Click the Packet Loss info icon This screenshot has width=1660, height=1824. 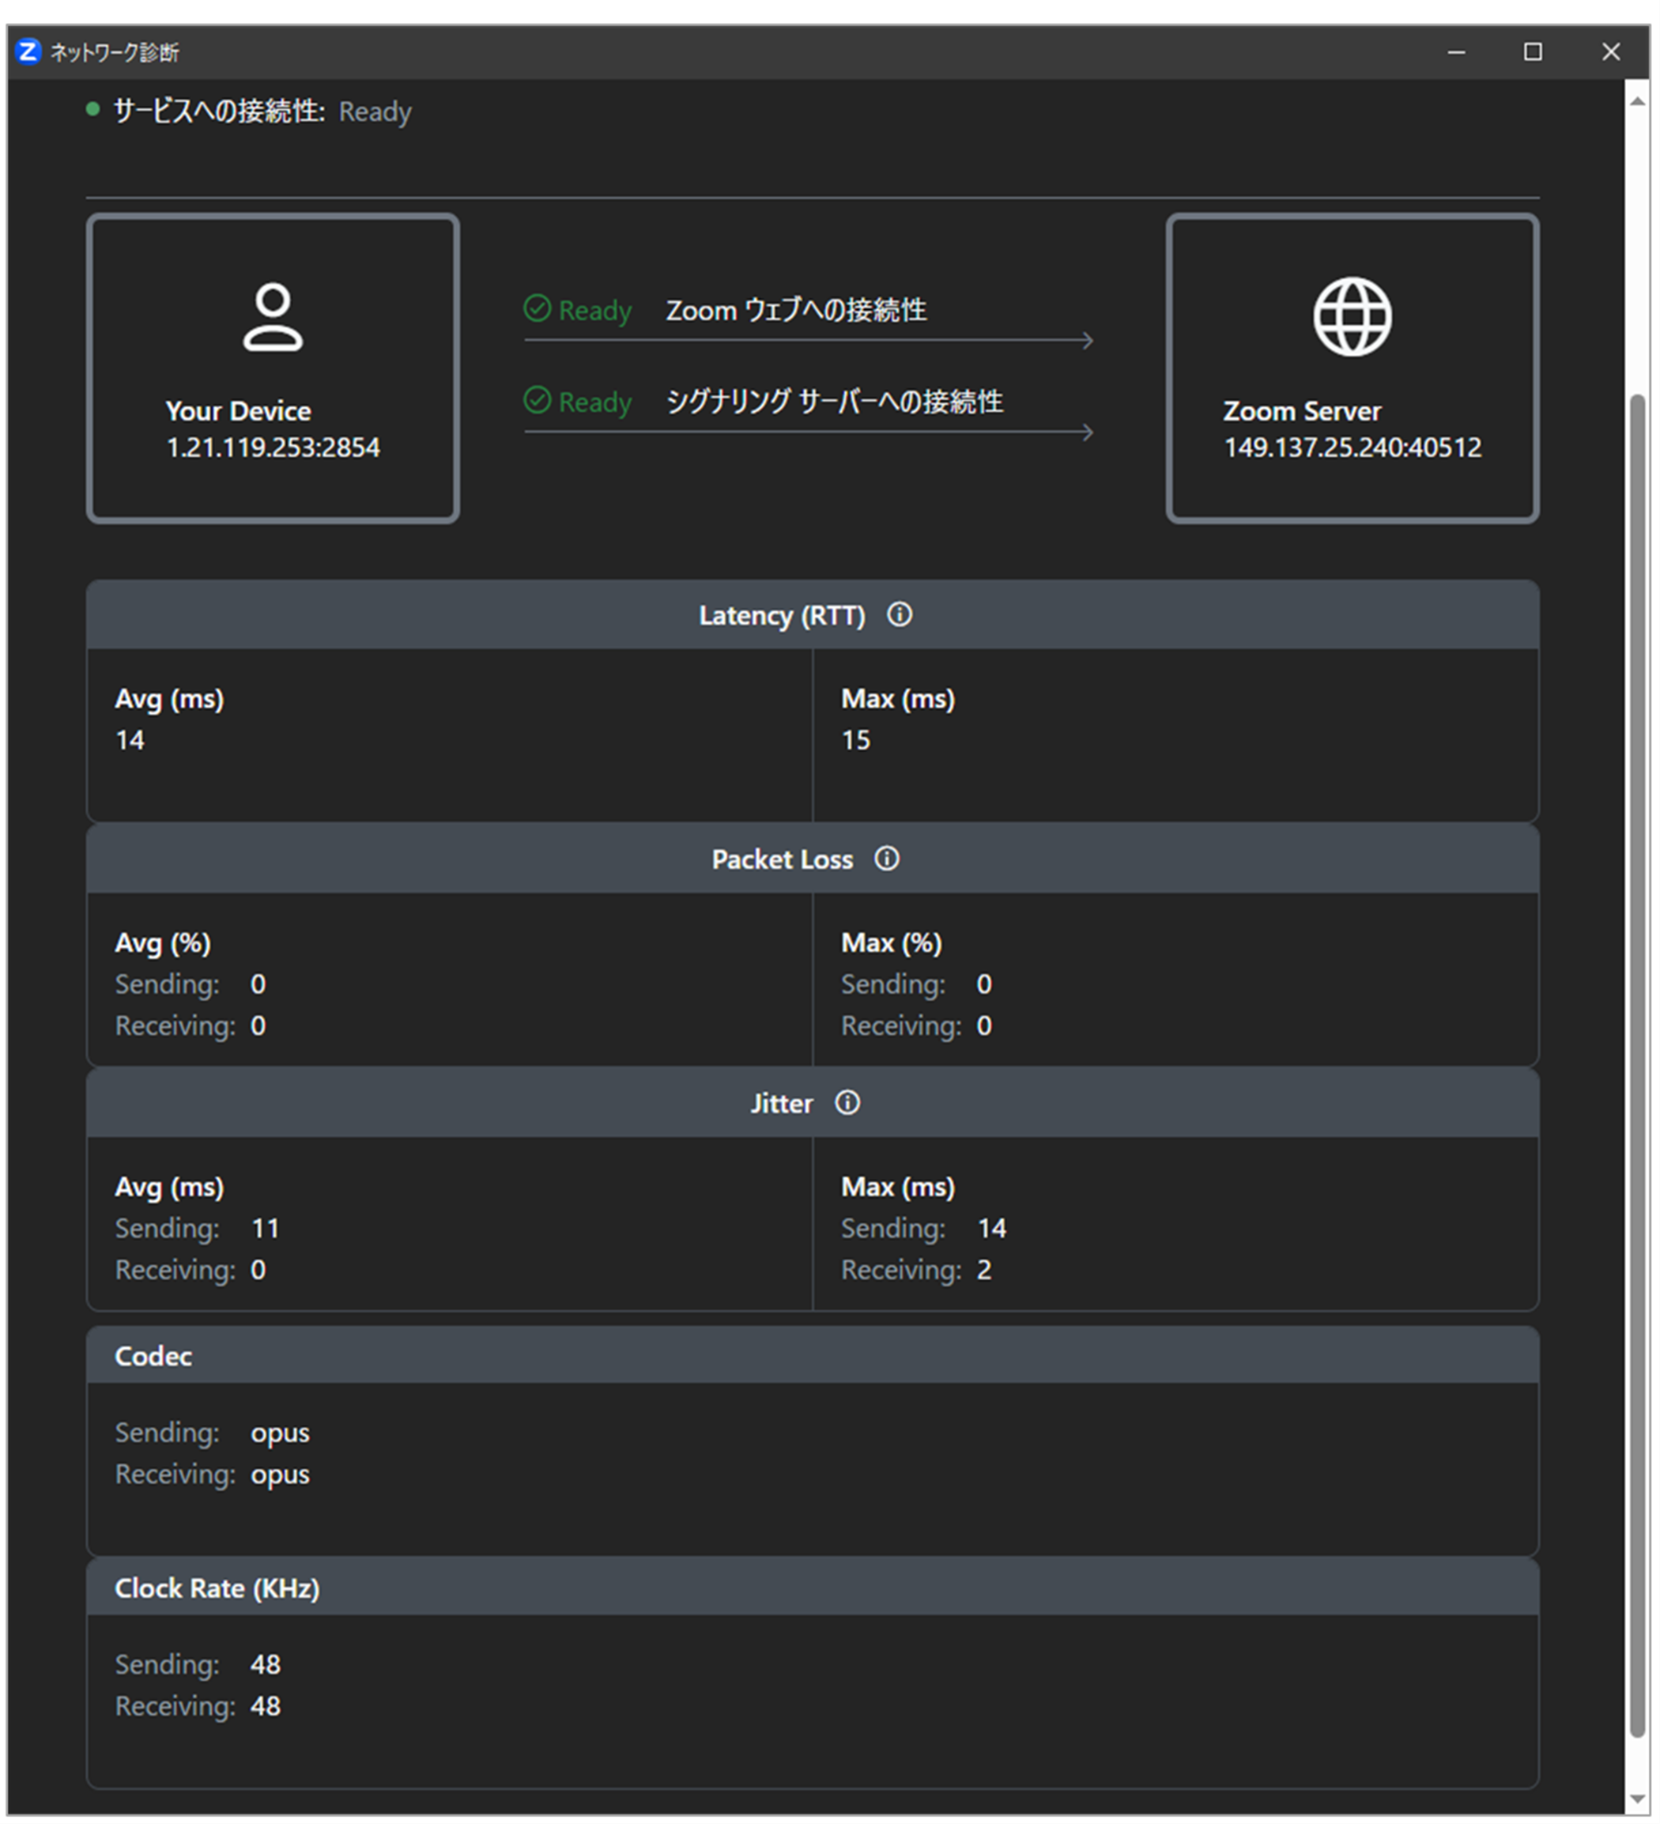point(887,859)
